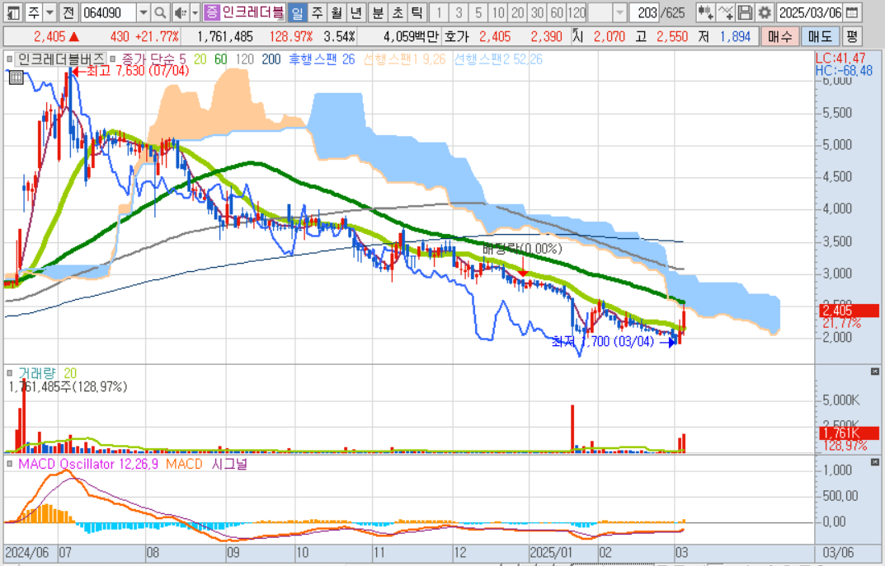Select second 초 chart period
The height and width of the screenshot is (566, 885).
(x=398, y=12)
